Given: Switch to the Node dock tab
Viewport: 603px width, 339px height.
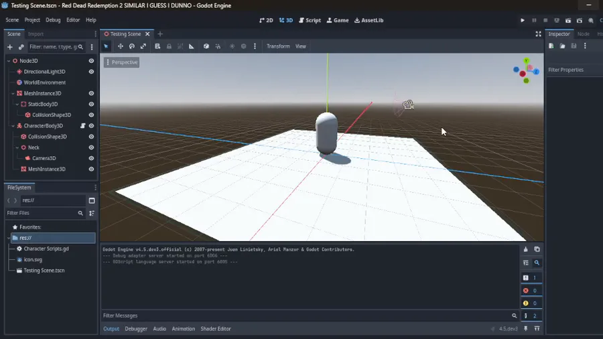Looking at the screenshot, I should coord(584,33).
